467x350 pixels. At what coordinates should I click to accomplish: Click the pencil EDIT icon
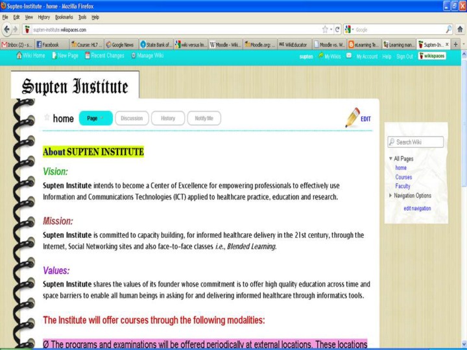[353, 117]
